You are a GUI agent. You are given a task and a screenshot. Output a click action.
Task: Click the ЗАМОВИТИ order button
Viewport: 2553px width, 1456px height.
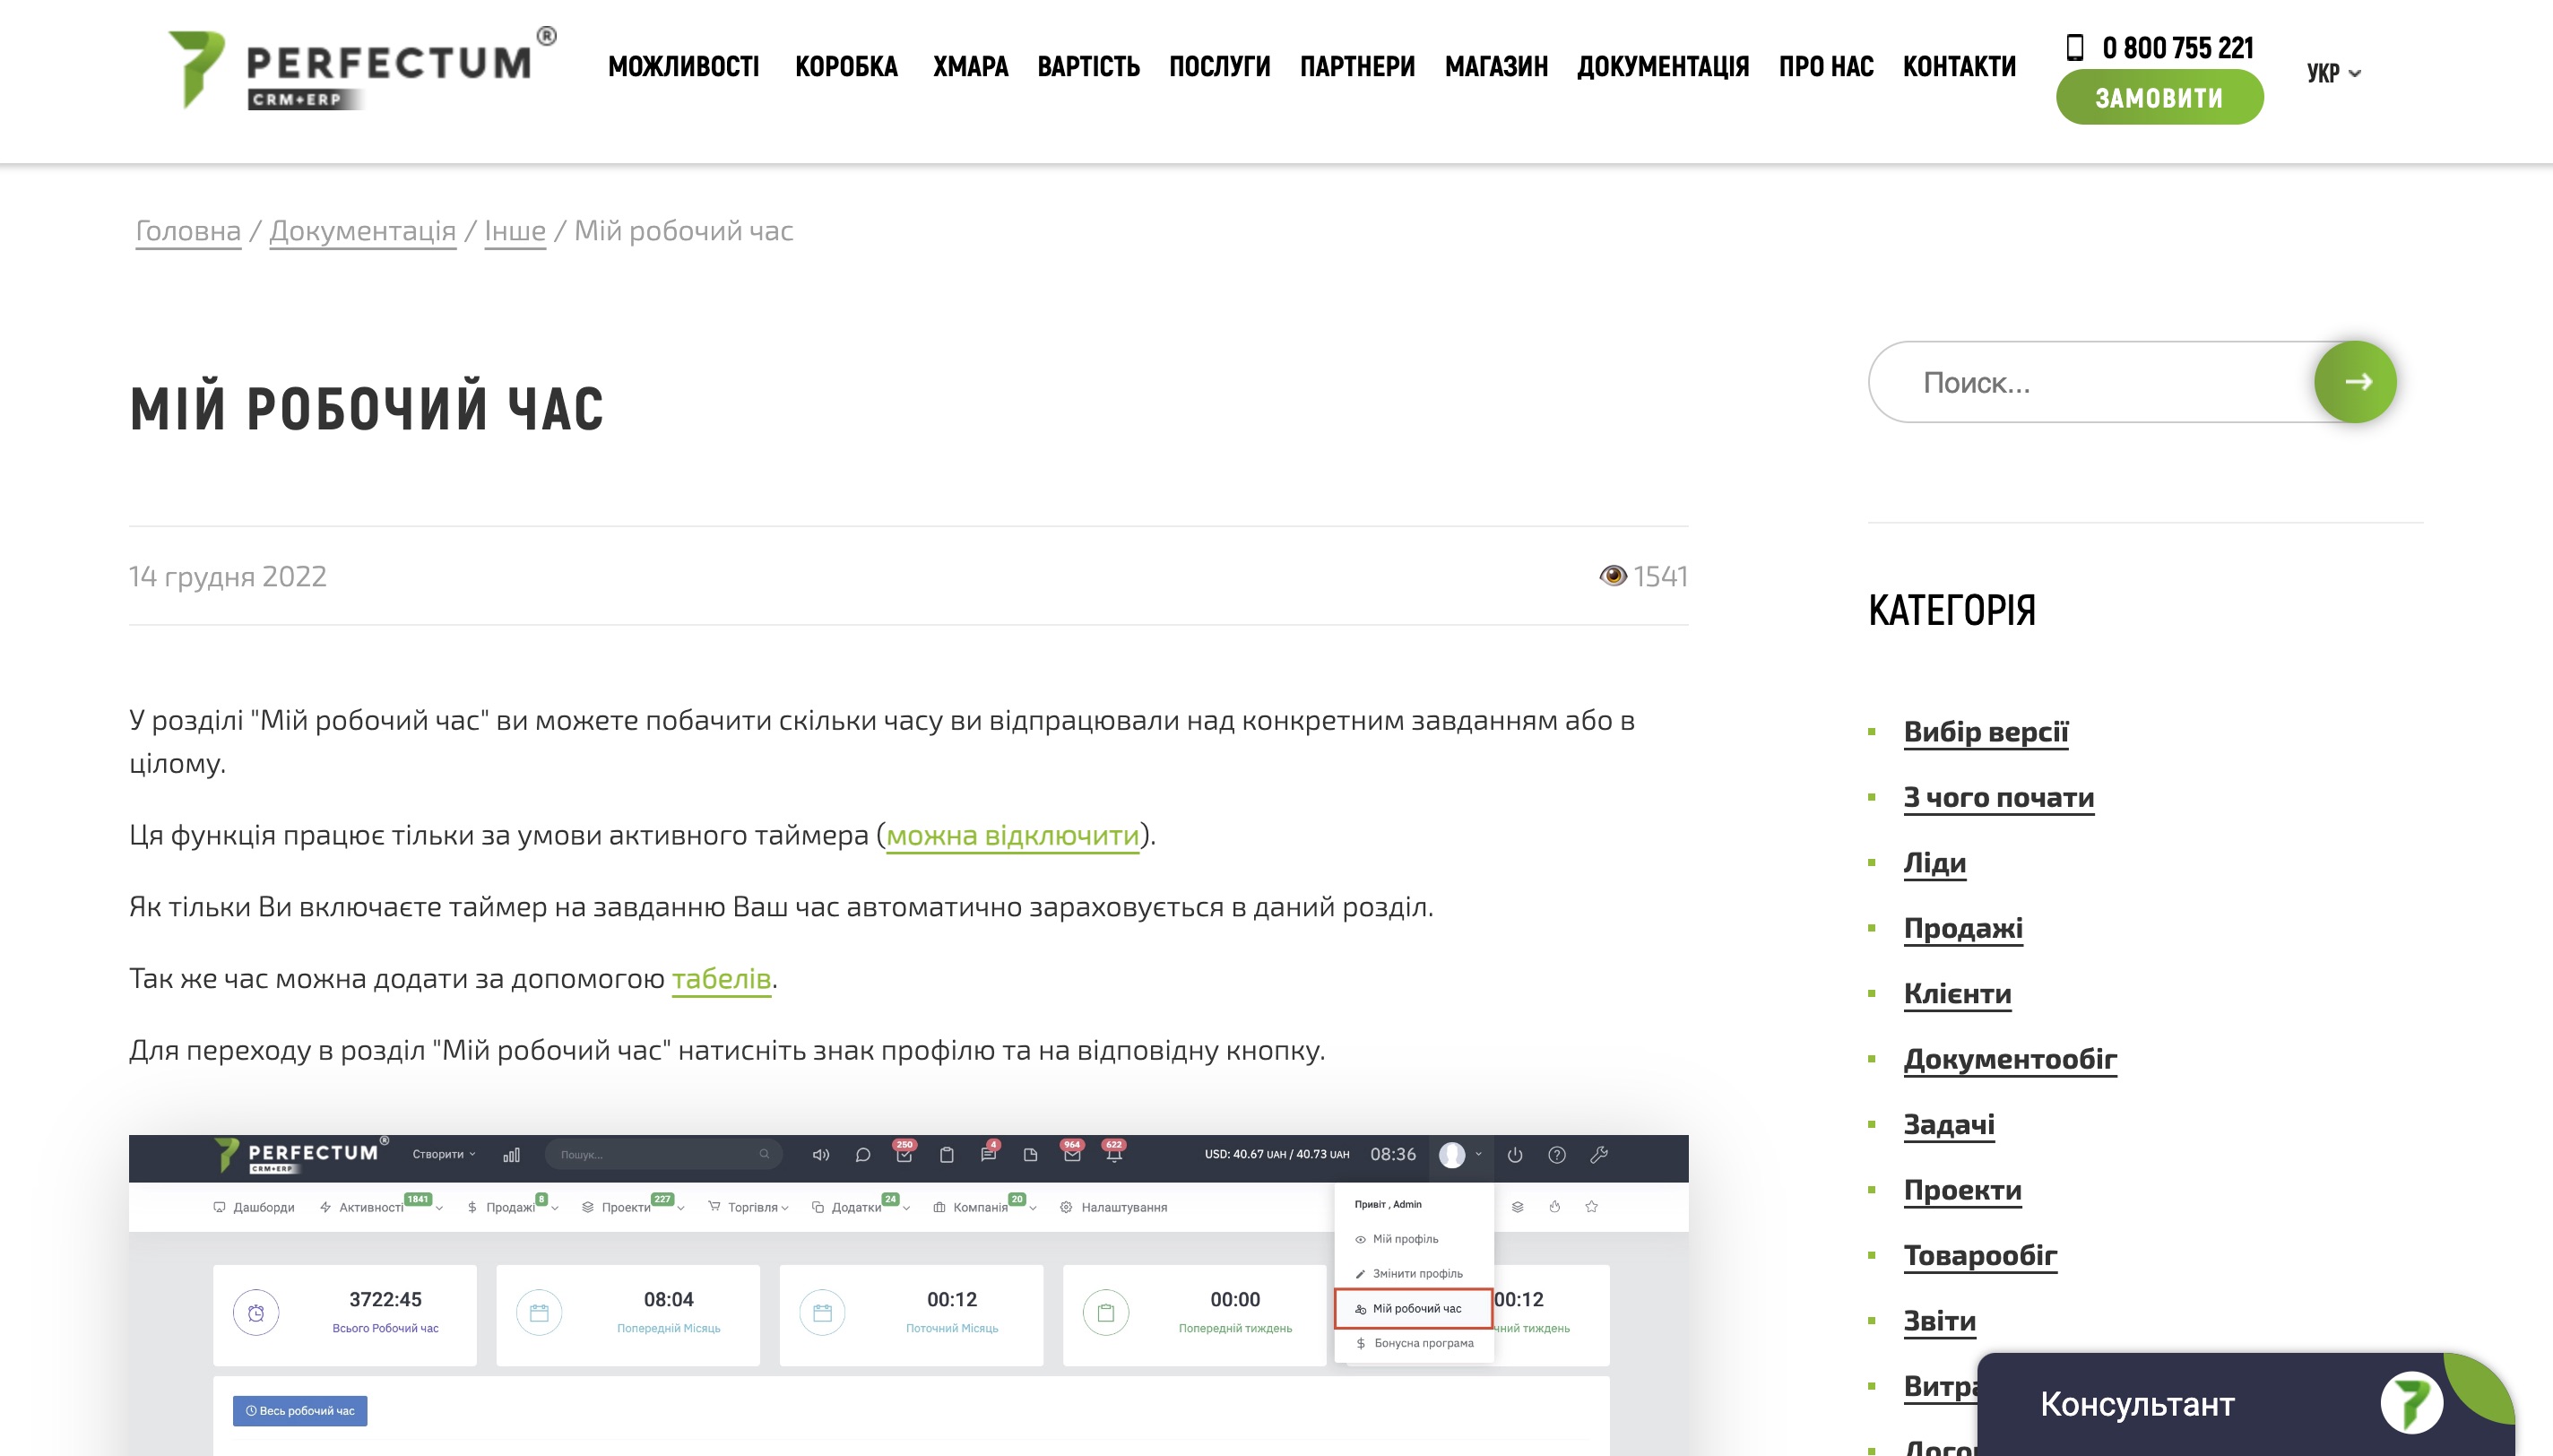[x=2159, y=98]
